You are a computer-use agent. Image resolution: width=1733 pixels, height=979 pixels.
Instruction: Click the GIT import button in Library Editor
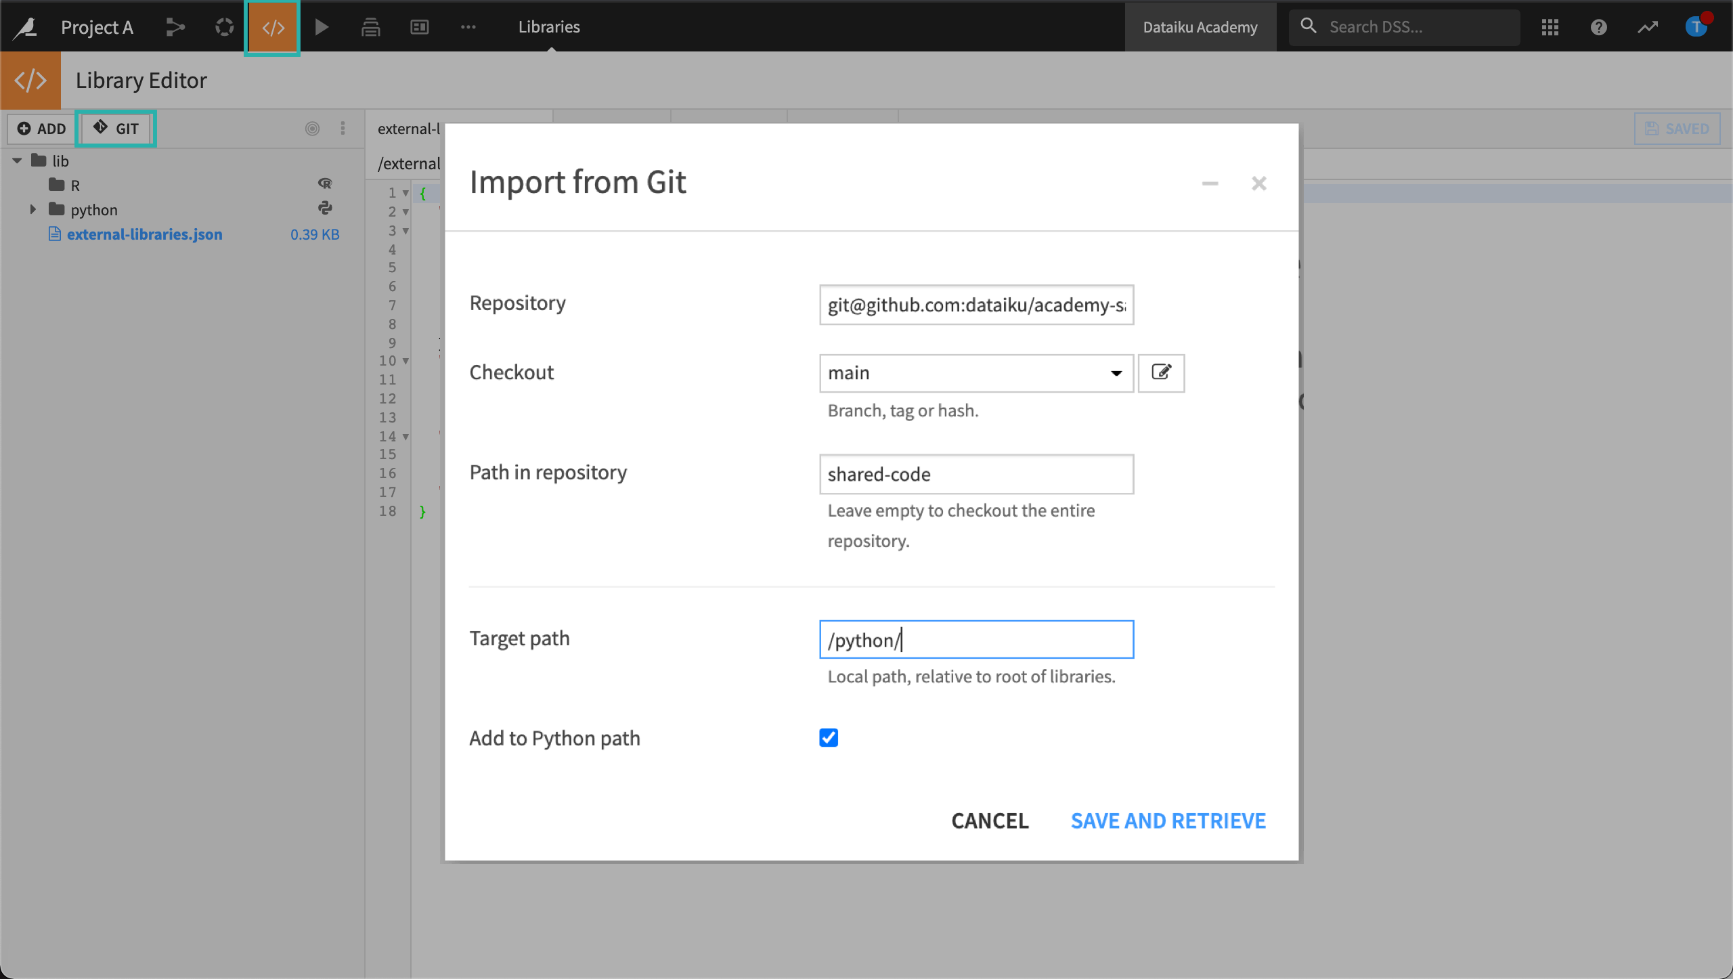click(116, 127)
